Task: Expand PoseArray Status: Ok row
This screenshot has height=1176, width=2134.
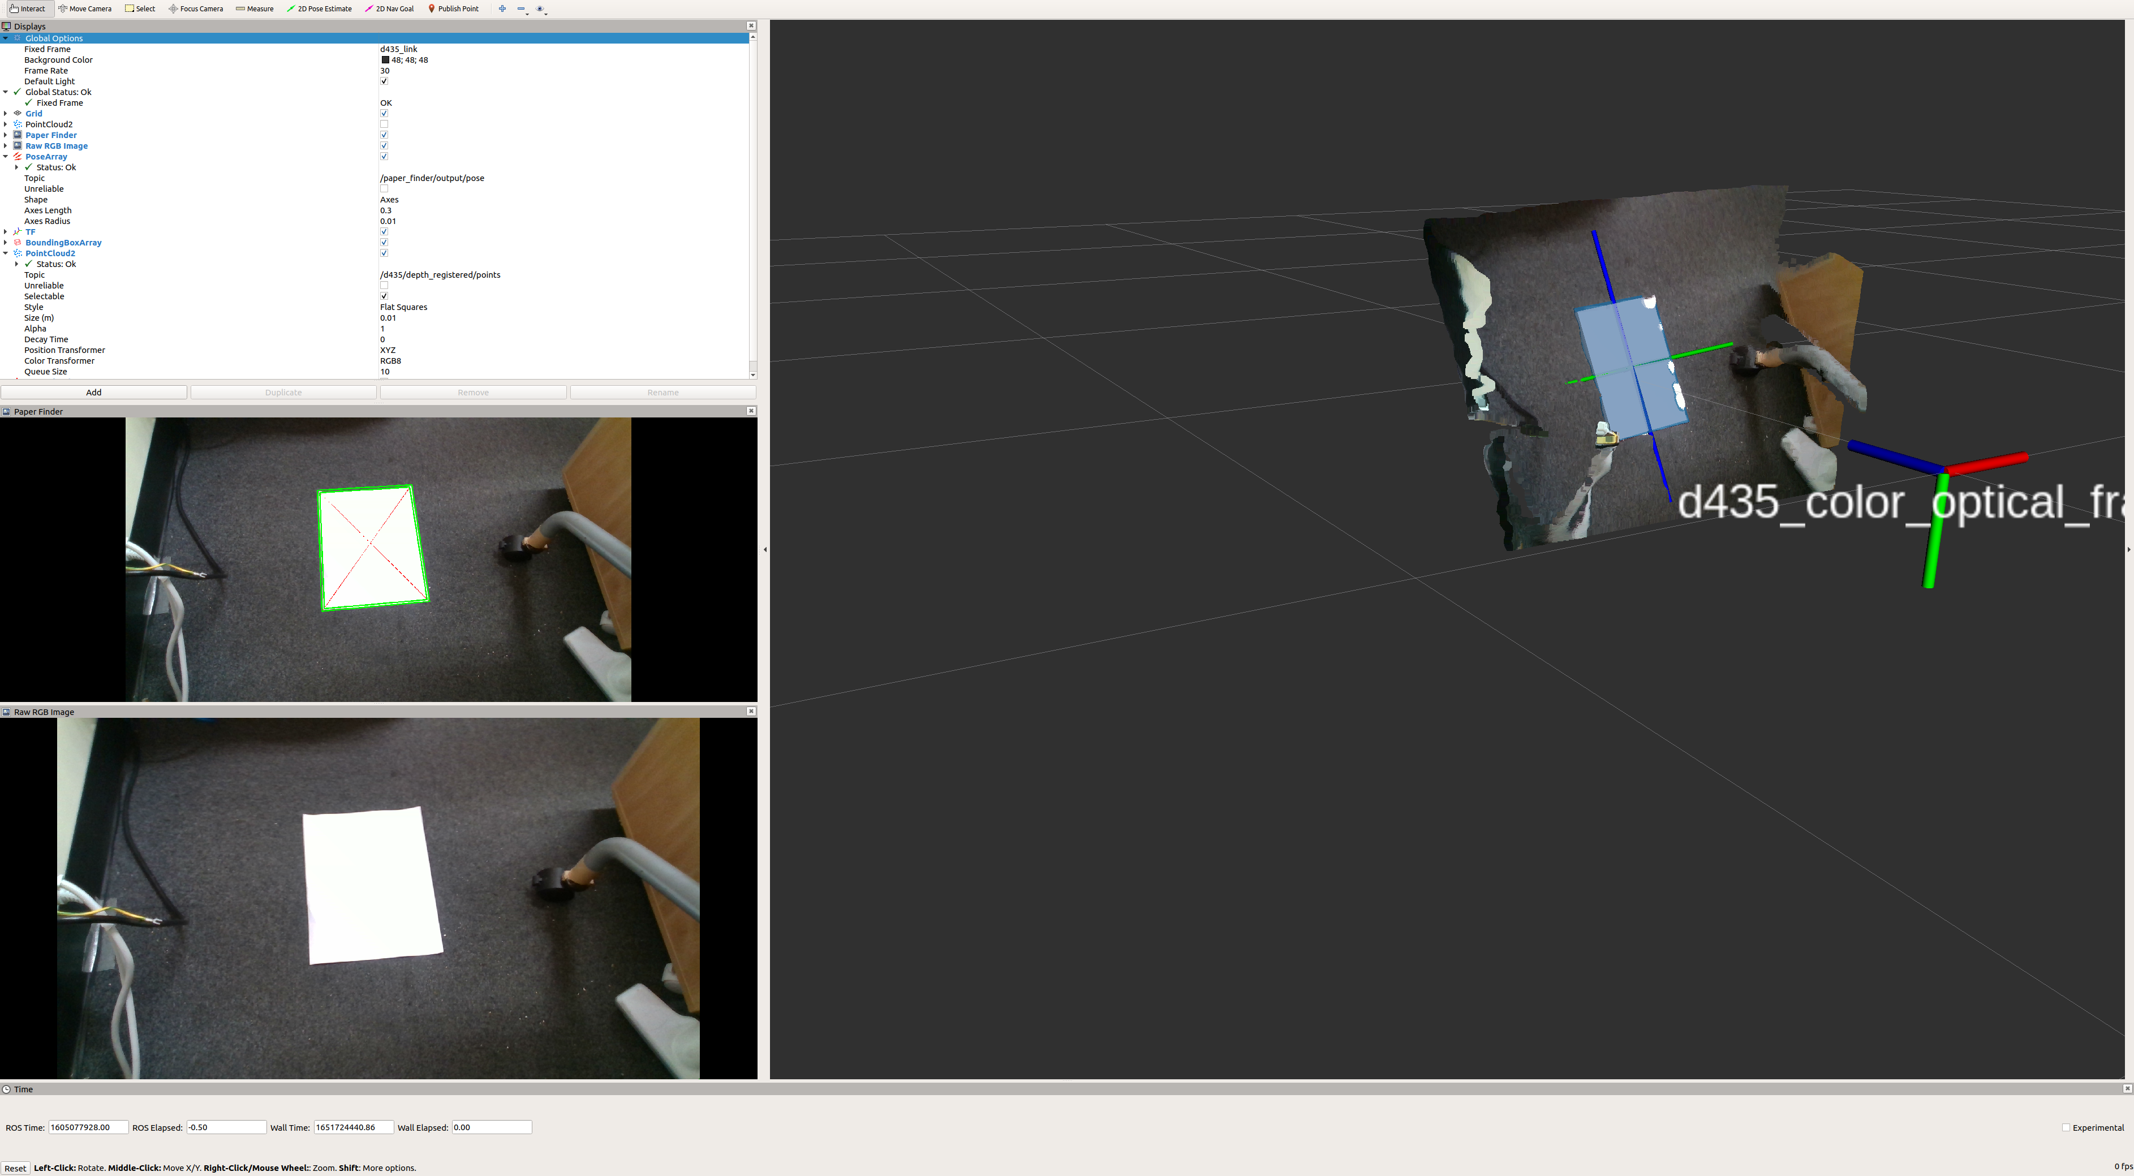Action: point(16,167)
